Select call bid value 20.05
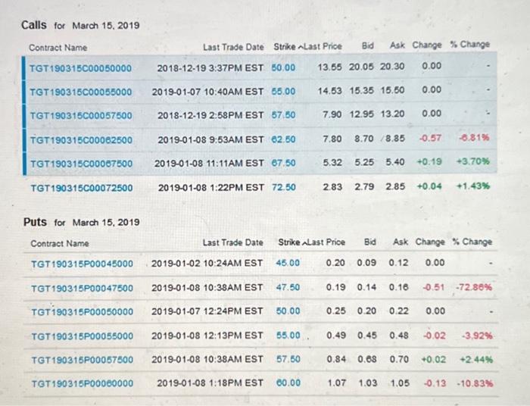Viewport: 530px width, 406px height. pos(361,67)
